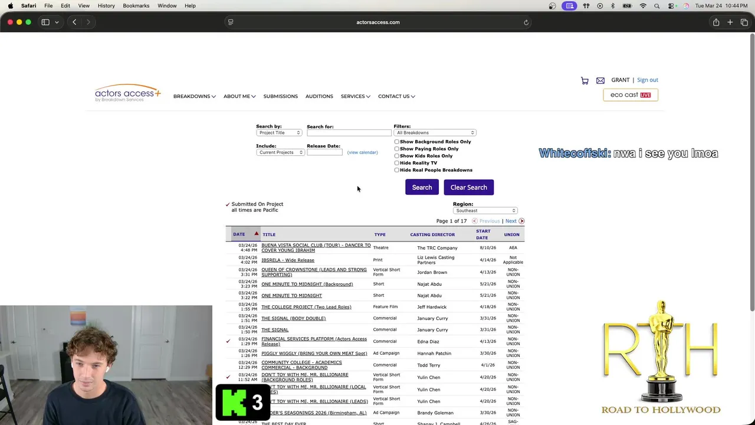Open THE SIGNAL (BODY DOUBLE) breakdown
The image size is (755, 425).
coord(293,319)
